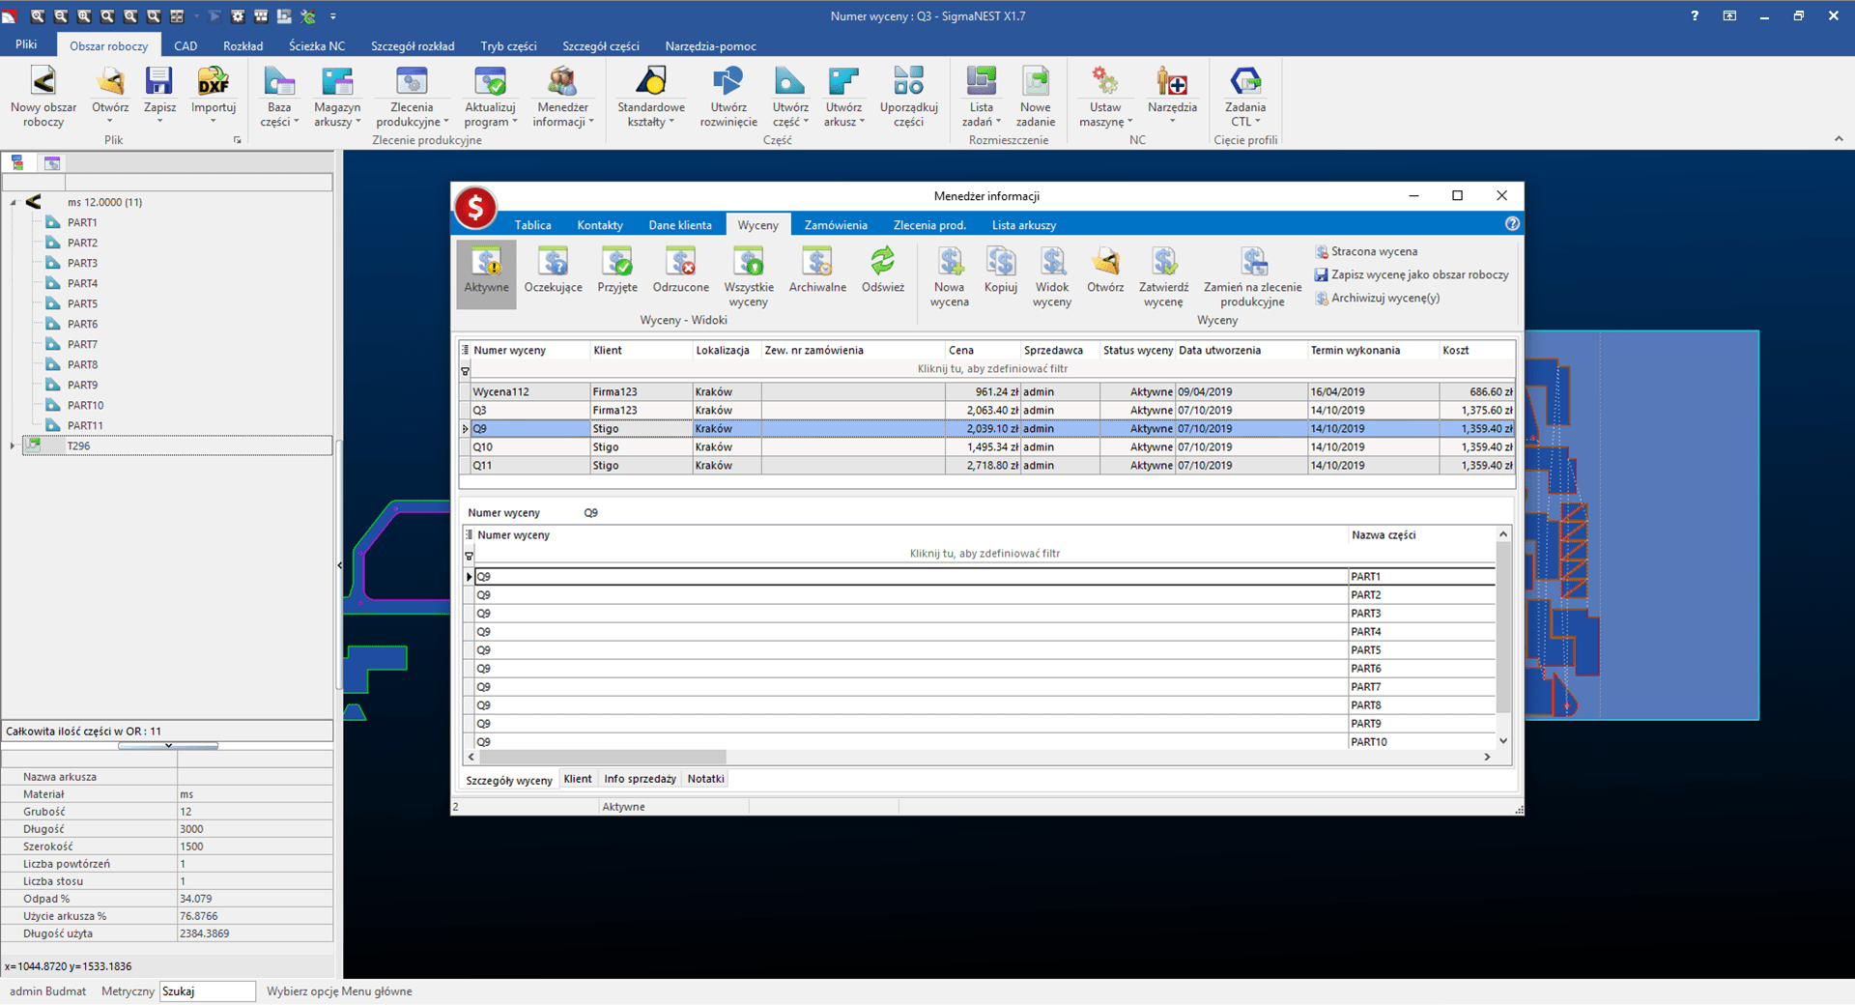Click Stracona wycena button
This screenshot has width=1855, height=1005.
1366,251
